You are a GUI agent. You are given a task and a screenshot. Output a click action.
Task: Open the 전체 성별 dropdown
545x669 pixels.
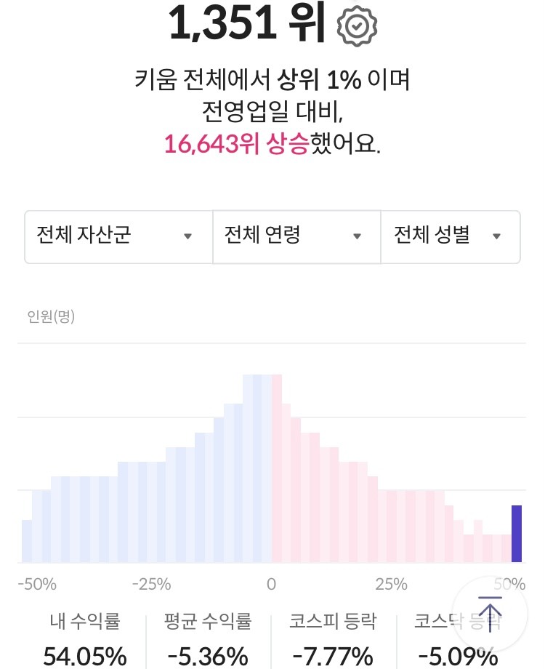click(451, 237)
